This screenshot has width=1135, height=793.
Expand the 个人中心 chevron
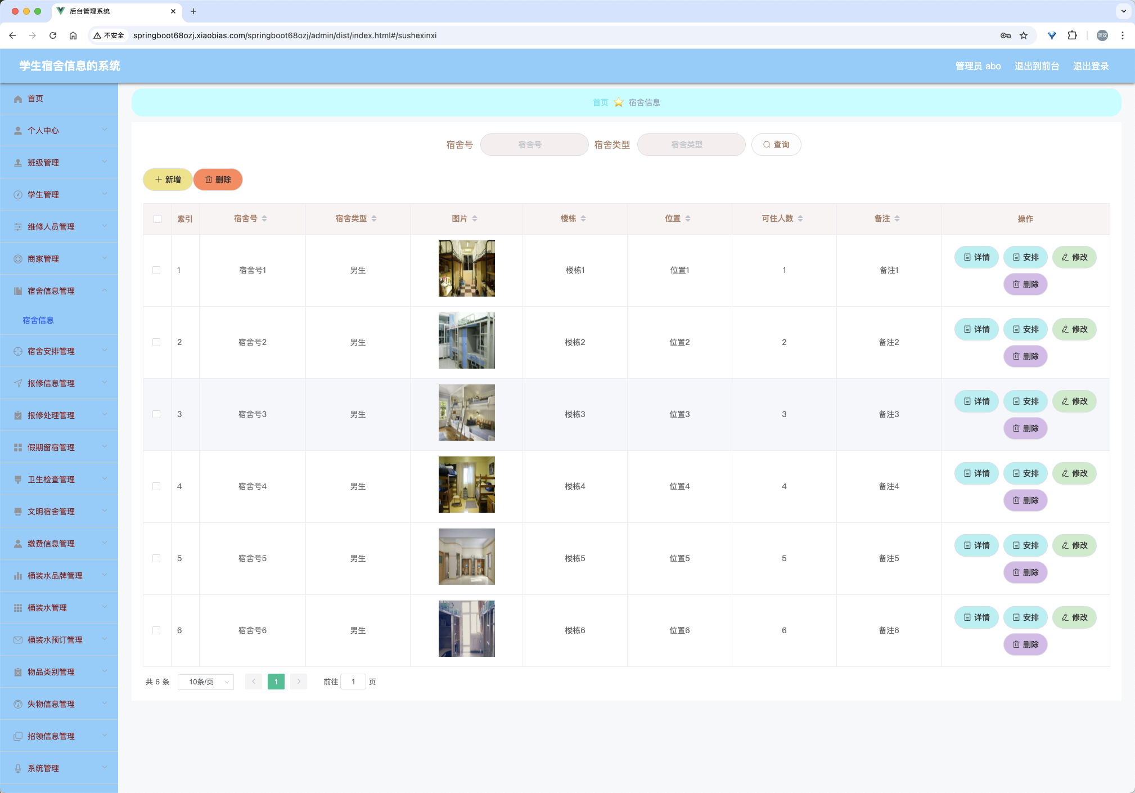click(x=105, y=130)
